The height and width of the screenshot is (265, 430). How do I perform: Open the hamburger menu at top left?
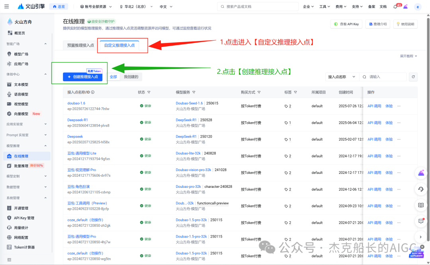coord(7,6)
